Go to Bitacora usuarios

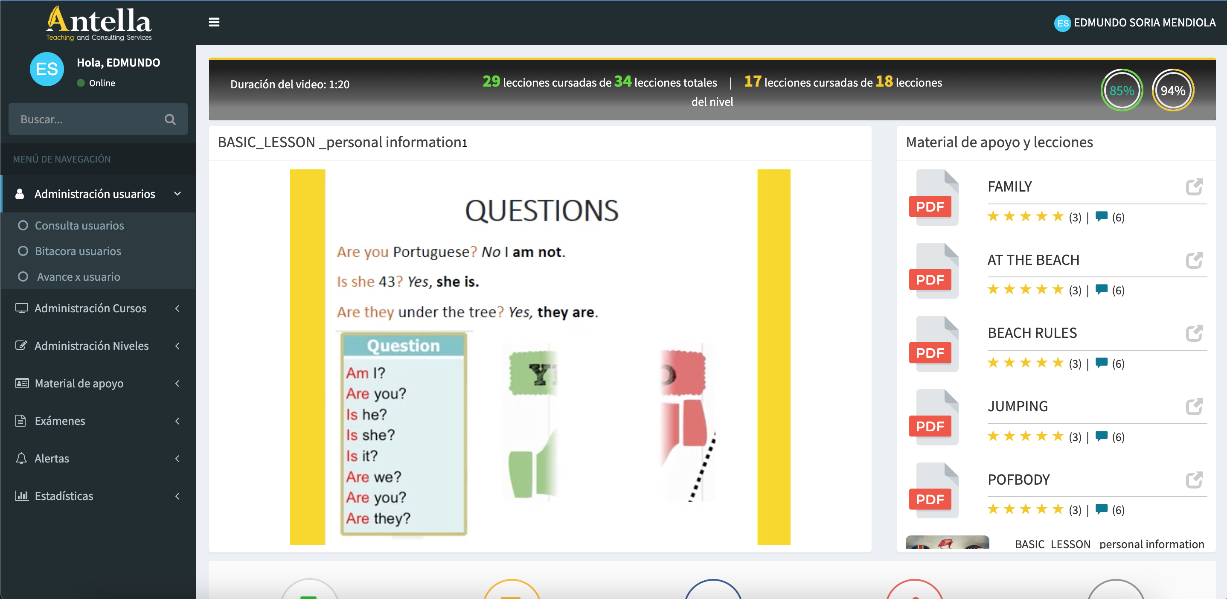pos(78,251)
